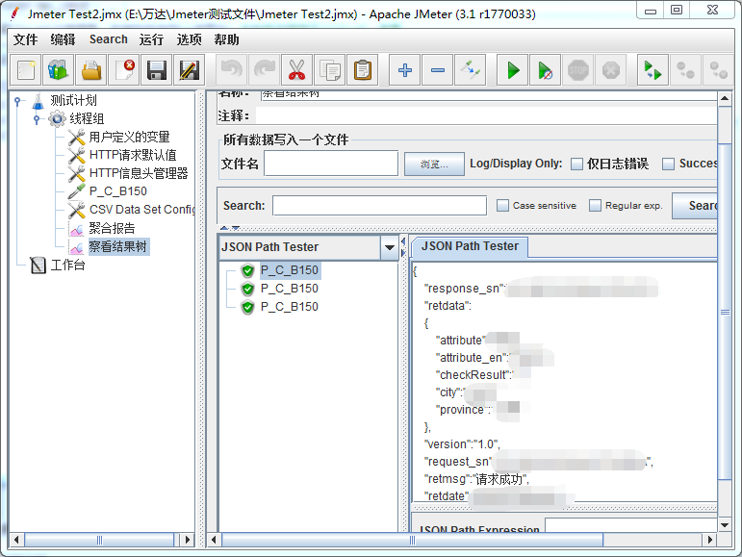Click the Remote start all icon
The height and width of the screenshot is (557, 742).
[x=653, y=70]
